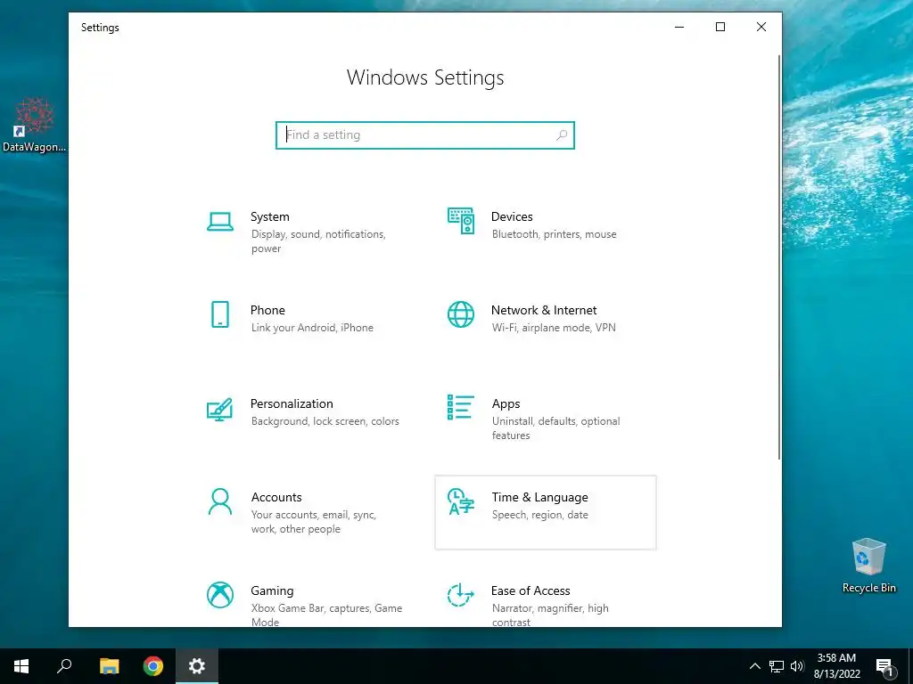The height and width of the screenshot is (684, 913).
Task: Maximize the Settings window
Action: point(720,27)
